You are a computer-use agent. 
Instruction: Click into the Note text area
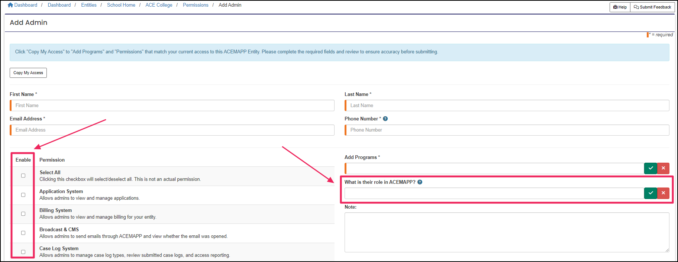tap(507, 232)
